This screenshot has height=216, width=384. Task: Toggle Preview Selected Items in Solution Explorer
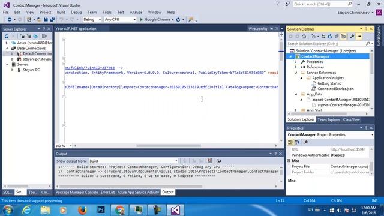[x=359, y=37]
